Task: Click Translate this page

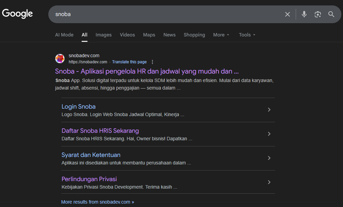Action: tap(129, 62)
